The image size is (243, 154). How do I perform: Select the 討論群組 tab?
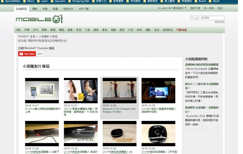point(21,9)
